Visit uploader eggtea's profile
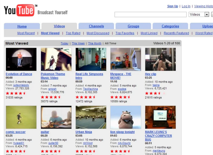The height and width of the screenshot is (155, 213). pyautogui.click(x=122, y=89)
